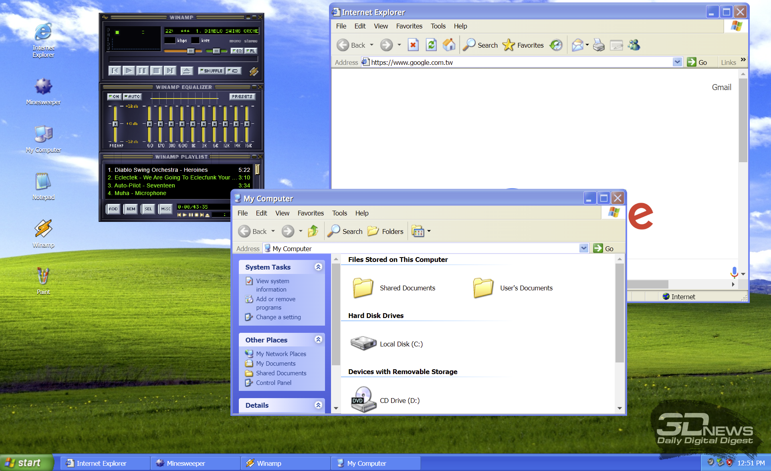The height and width of the screenshot is (471, 771).
Task: Open File menu in My Computer
Action: click(x=242, y=213)
